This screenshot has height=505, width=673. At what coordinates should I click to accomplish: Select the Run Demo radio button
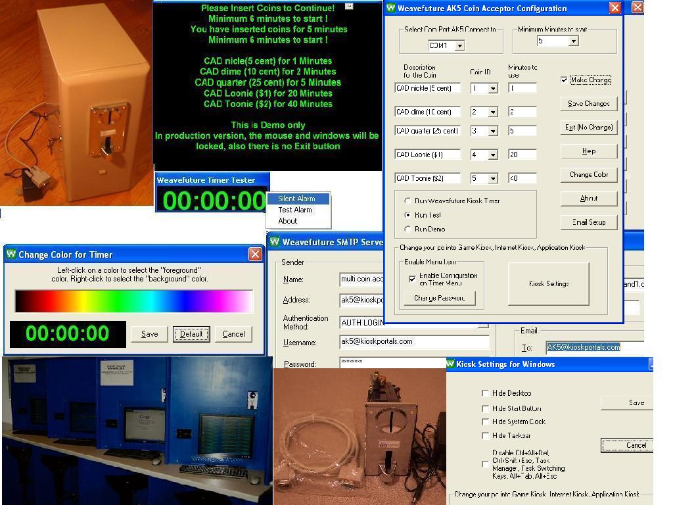point(407,229)
